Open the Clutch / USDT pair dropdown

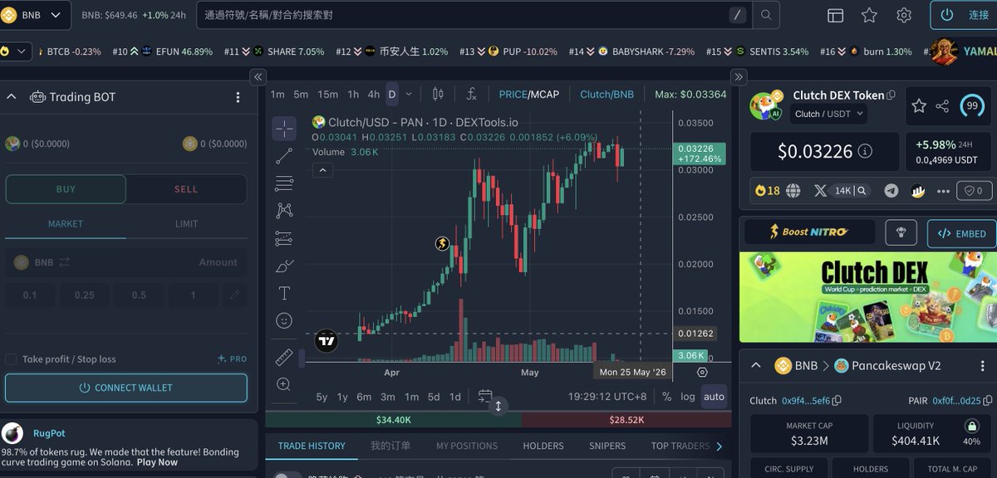pos(828,114)
